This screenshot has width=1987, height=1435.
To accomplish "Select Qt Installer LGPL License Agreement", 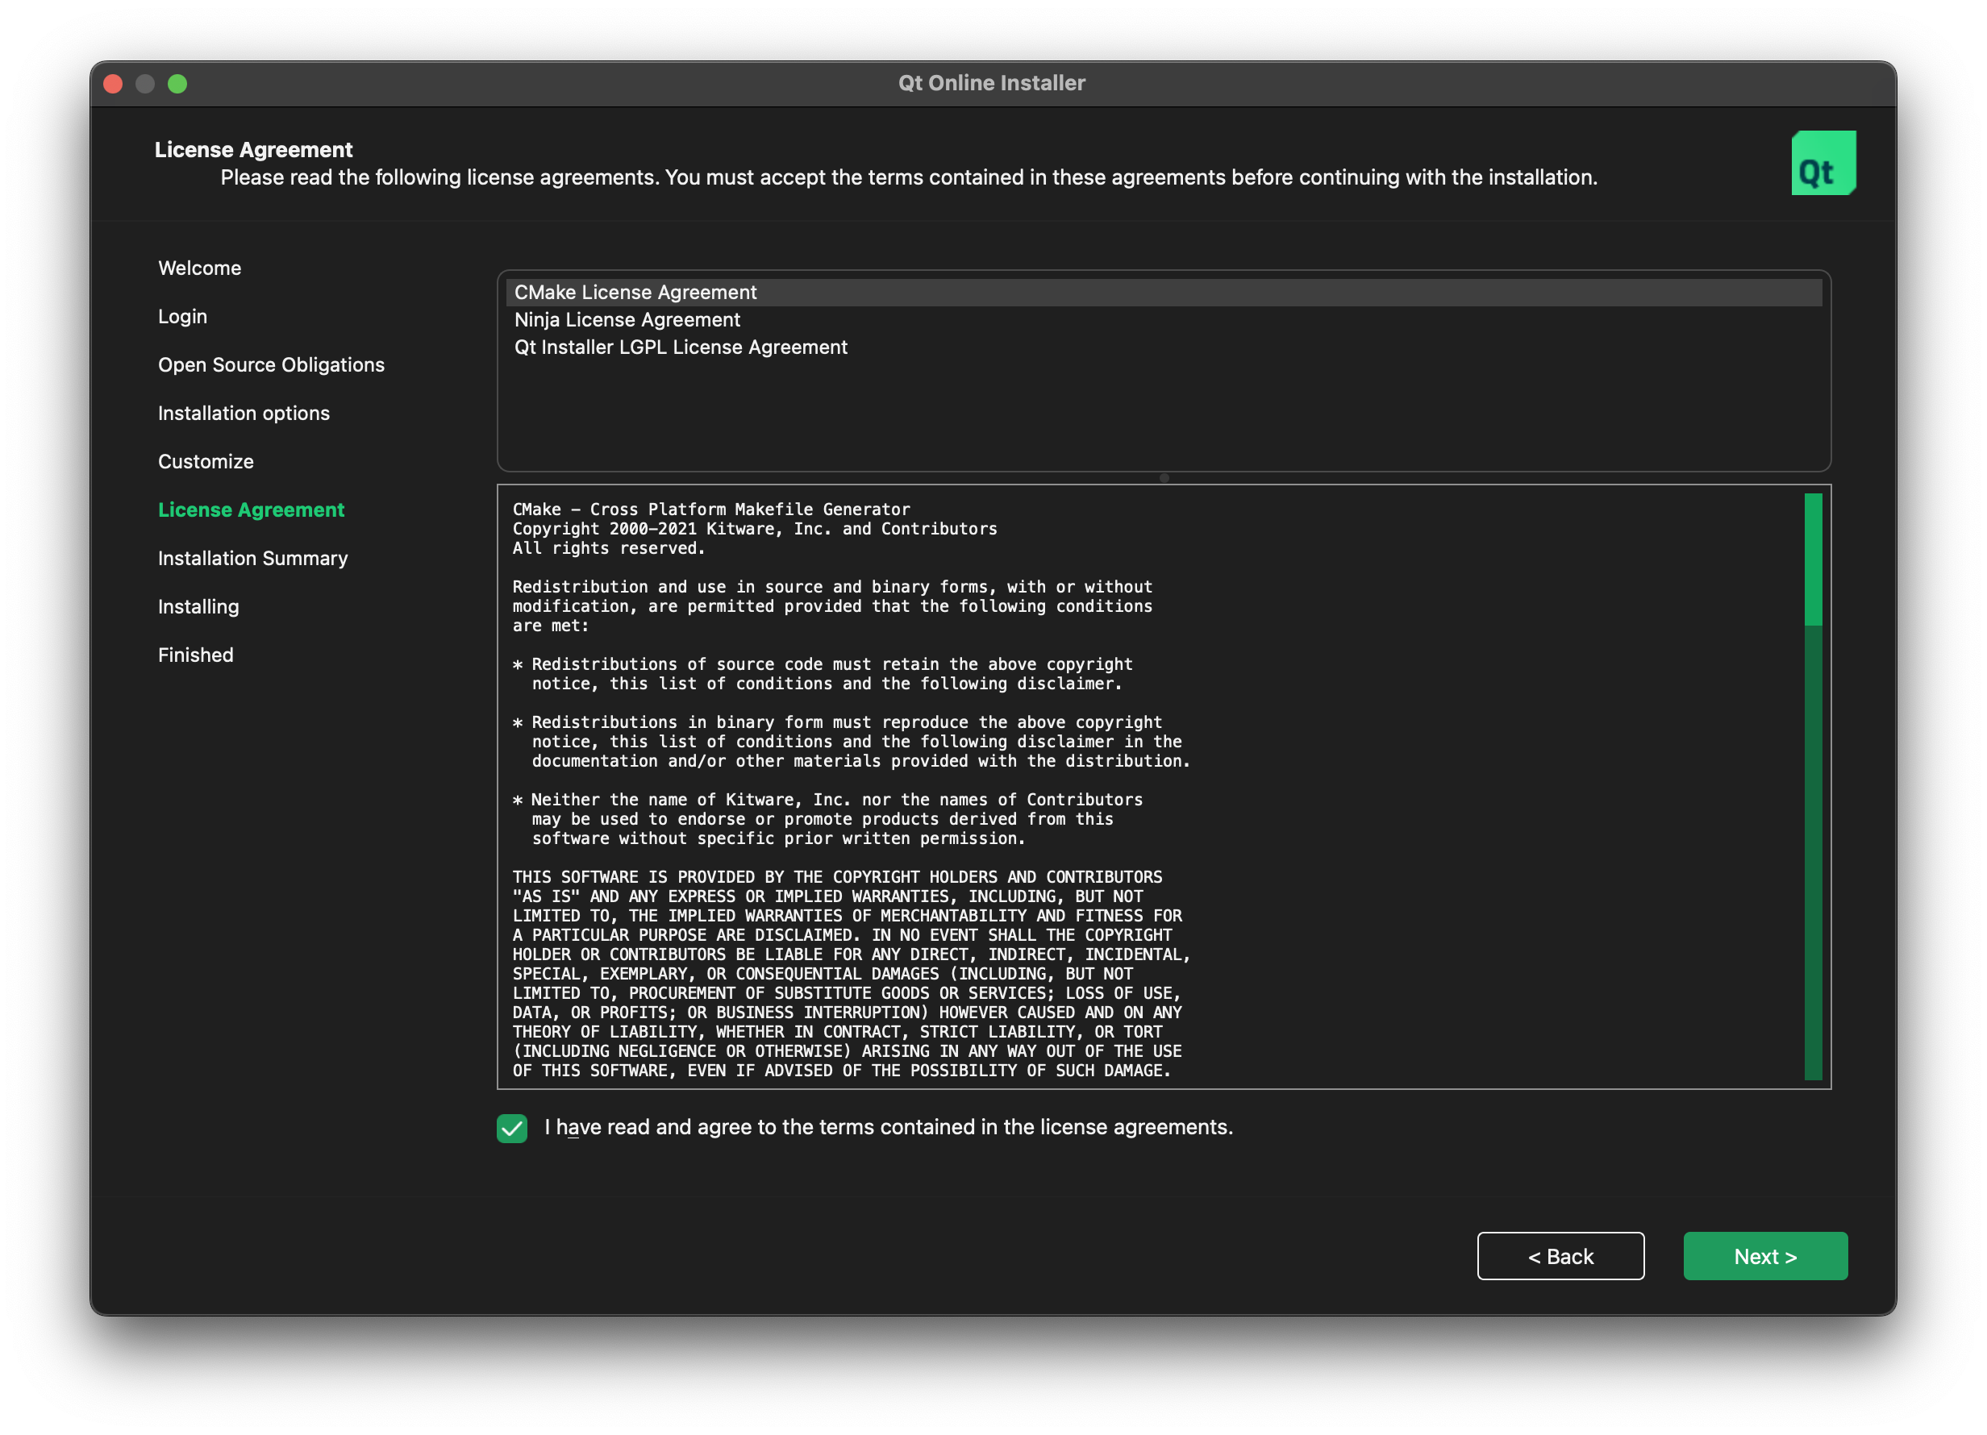I will pyautogui.click(x=1164, y=347).
